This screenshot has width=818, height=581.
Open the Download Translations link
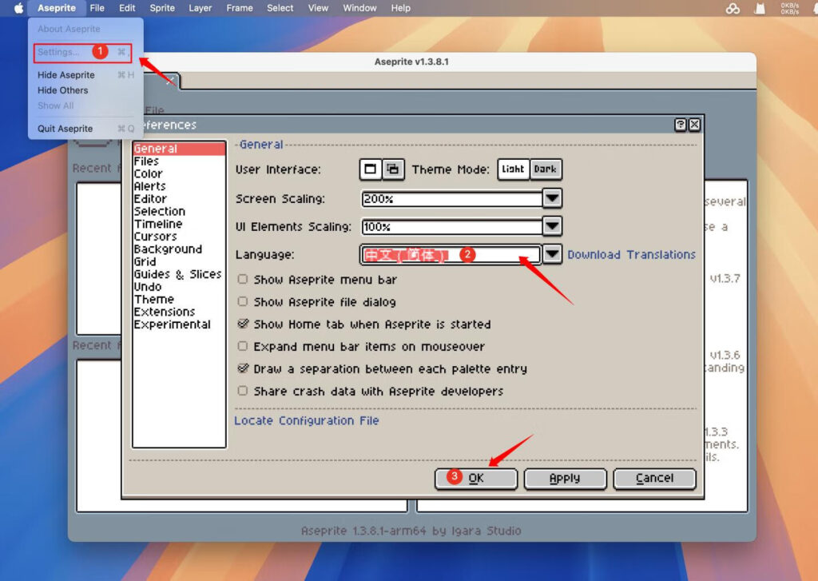pyautogui.click(x=631, y=254)
